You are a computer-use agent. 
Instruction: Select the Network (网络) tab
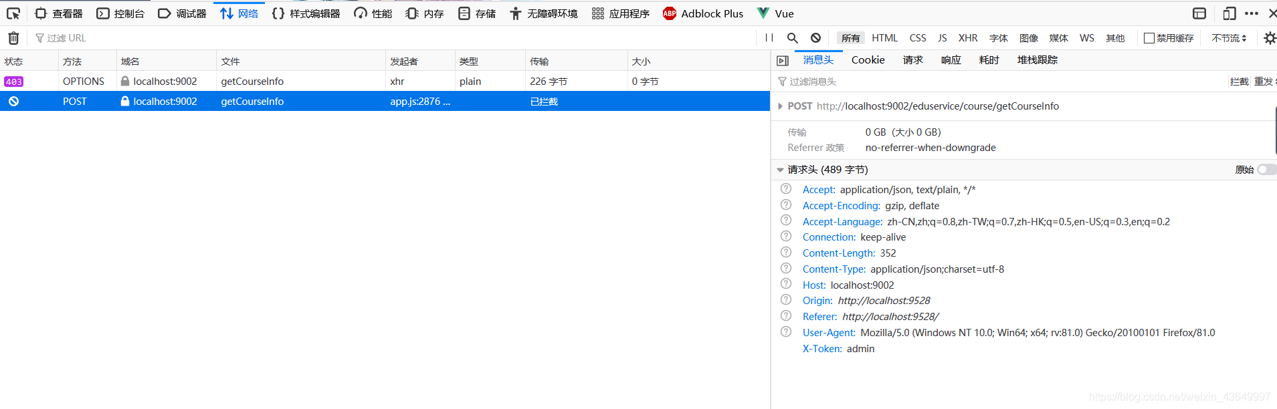point(239,13)
